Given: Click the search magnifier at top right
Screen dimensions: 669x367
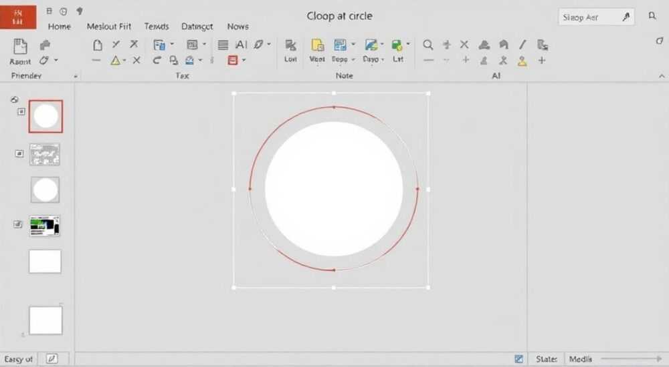Looking at the screenshot, I should (x=652, y=16).
